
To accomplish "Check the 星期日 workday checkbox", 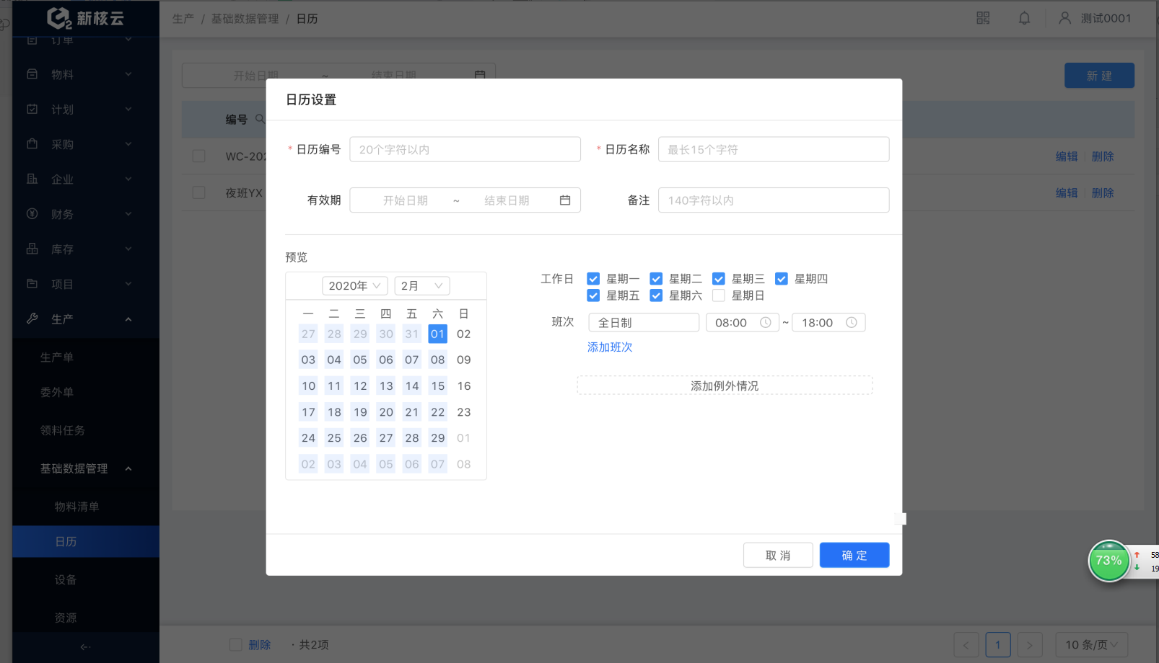I will (719, 295).
